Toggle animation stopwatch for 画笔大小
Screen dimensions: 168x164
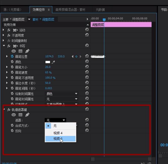point(12,67)
